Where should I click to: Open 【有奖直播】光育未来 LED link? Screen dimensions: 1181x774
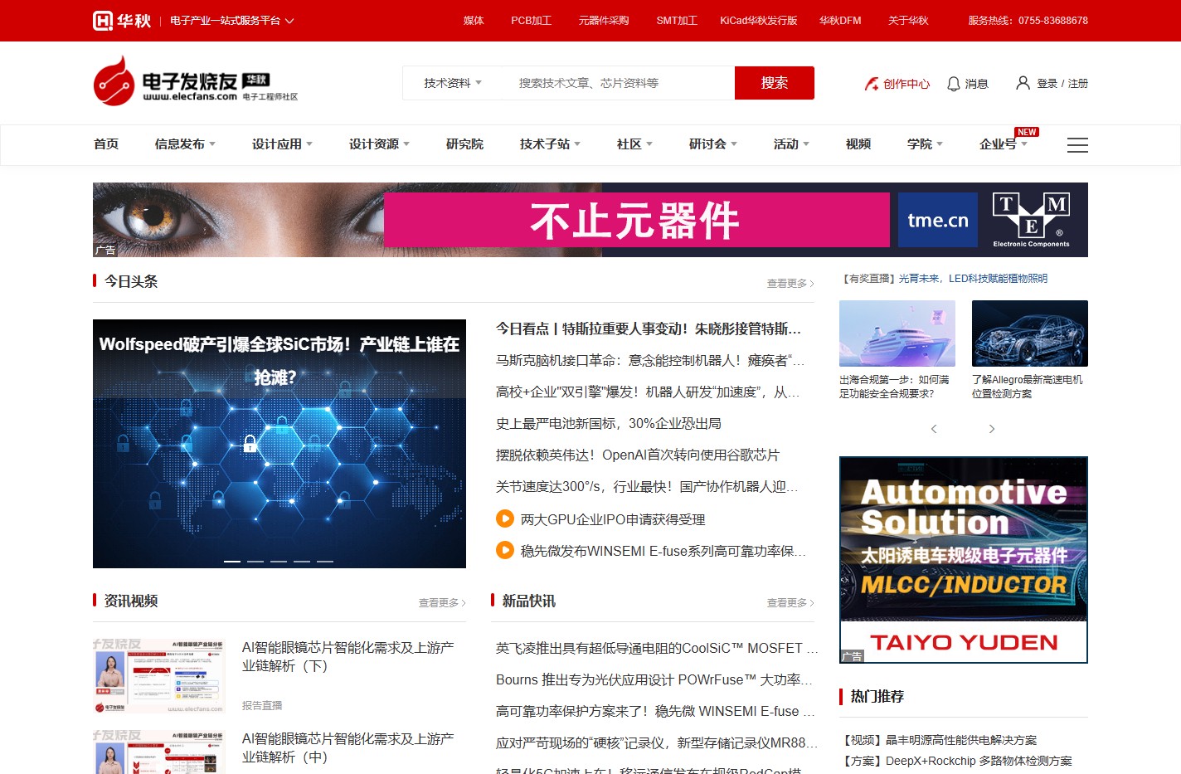[x=944, y=279]
